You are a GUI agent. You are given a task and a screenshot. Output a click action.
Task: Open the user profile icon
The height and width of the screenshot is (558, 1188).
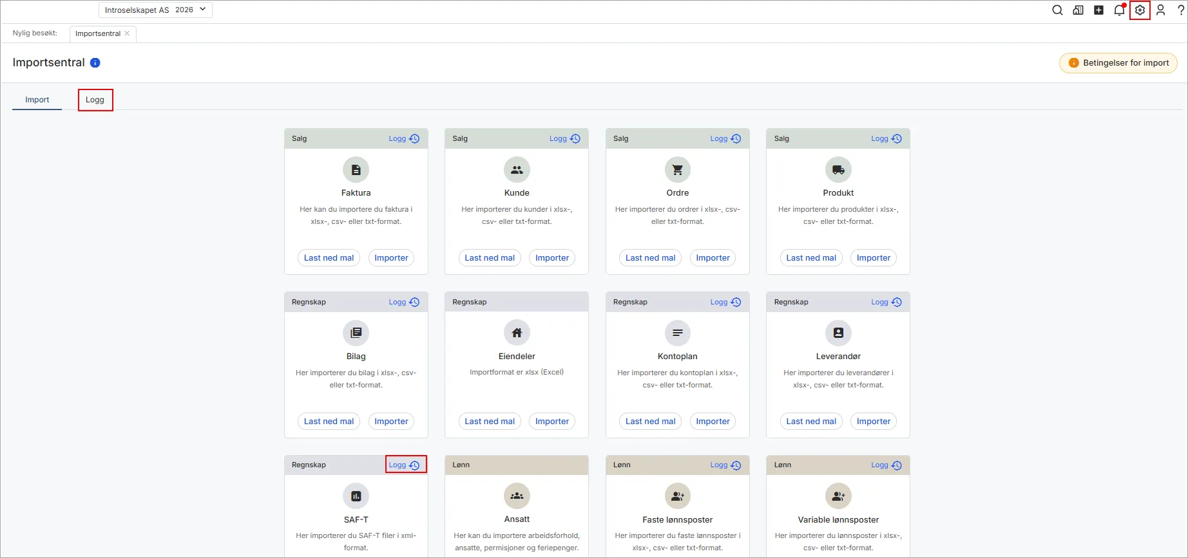(x=1160, y=10)
